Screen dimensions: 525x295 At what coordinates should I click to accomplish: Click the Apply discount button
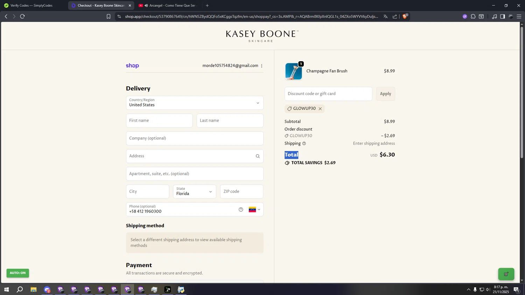point(385,94)
